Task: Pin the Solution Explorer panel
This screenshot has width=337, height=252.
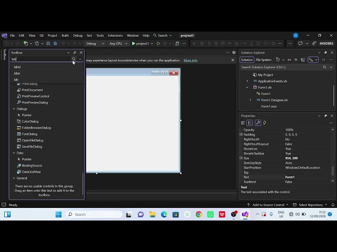Action: point(325,52)
